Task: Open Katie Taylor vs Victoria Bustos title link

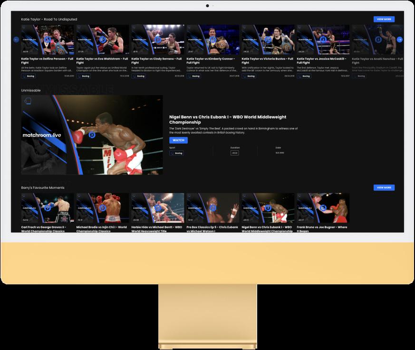Action: point(267,60)
